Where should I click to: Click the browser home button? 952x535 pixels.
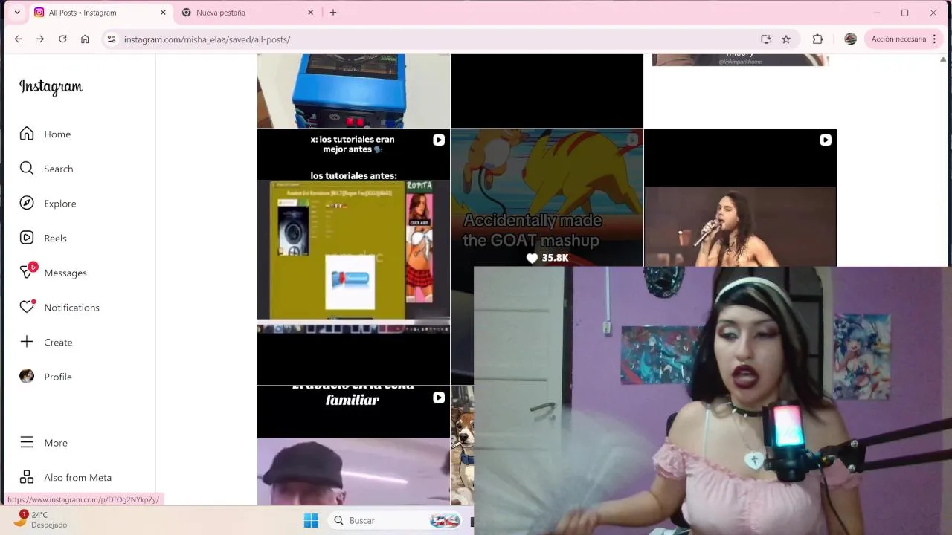pyautogui.click(x=85, y=39)
